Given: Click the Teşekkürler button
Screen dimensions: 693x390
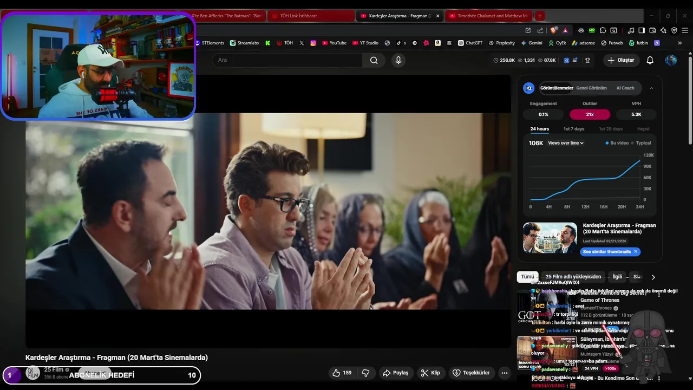Looking at the screenshot, I should [471, 373].
